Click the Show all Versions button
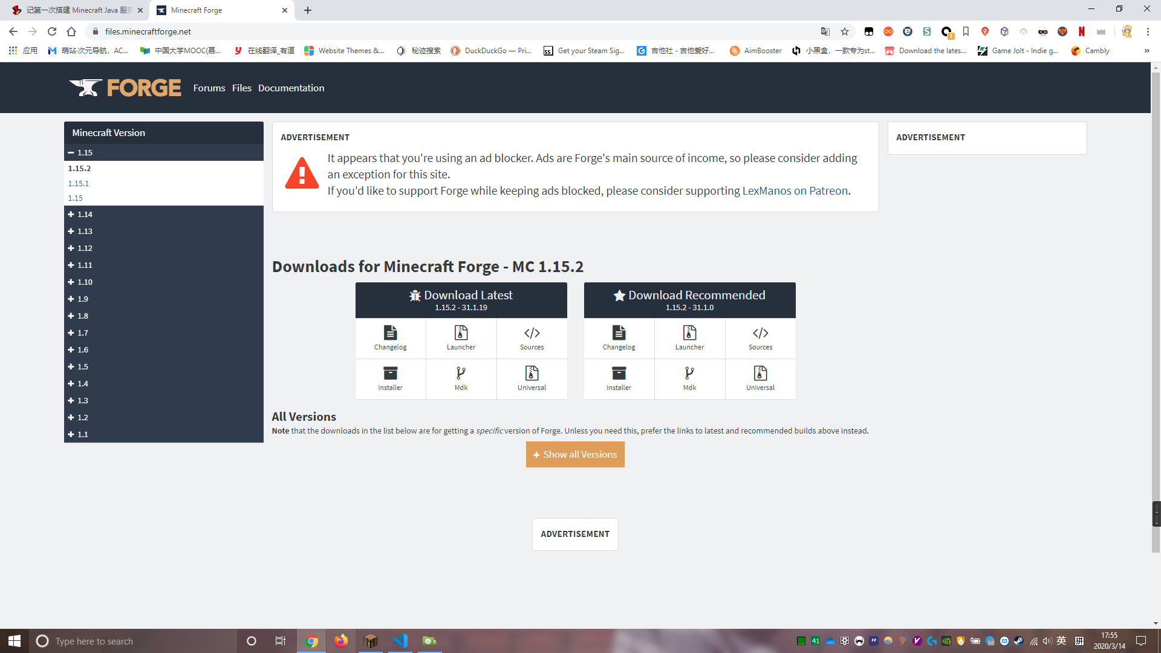Screen dimensions: 1161x653 click(x=575, y=455)
